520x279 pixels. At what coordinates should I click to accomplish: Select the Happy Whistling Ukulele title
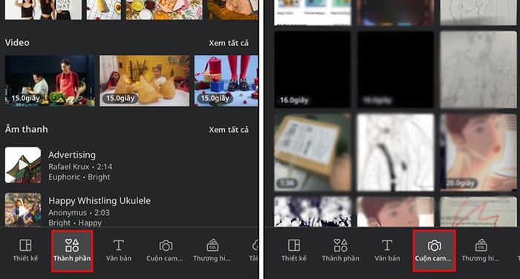[x=100, y=200]
